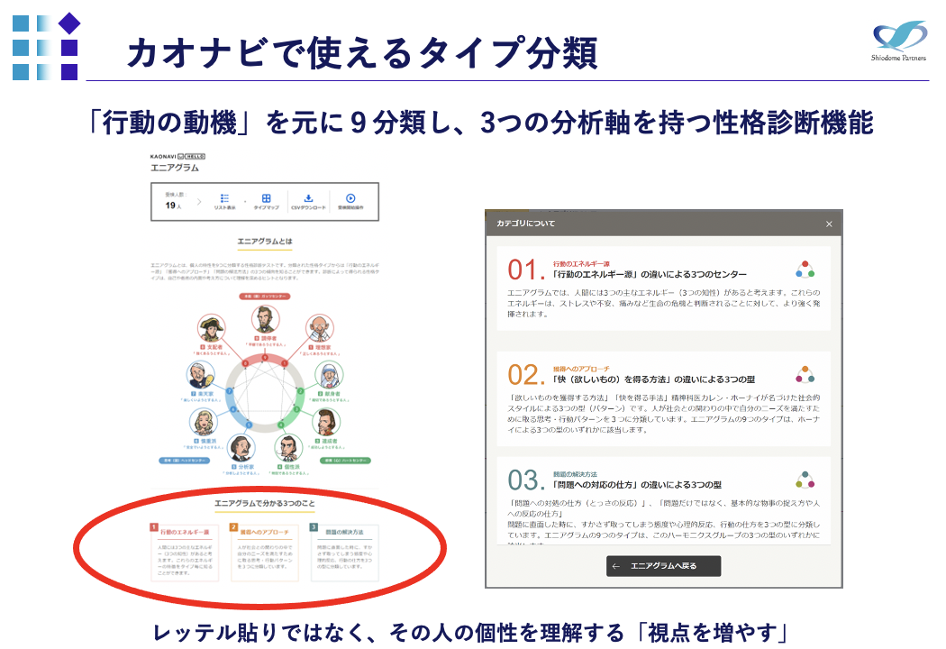Open card 3 問題の解決方法
This screenshot has height=649, width=946.
coord(344,553)
